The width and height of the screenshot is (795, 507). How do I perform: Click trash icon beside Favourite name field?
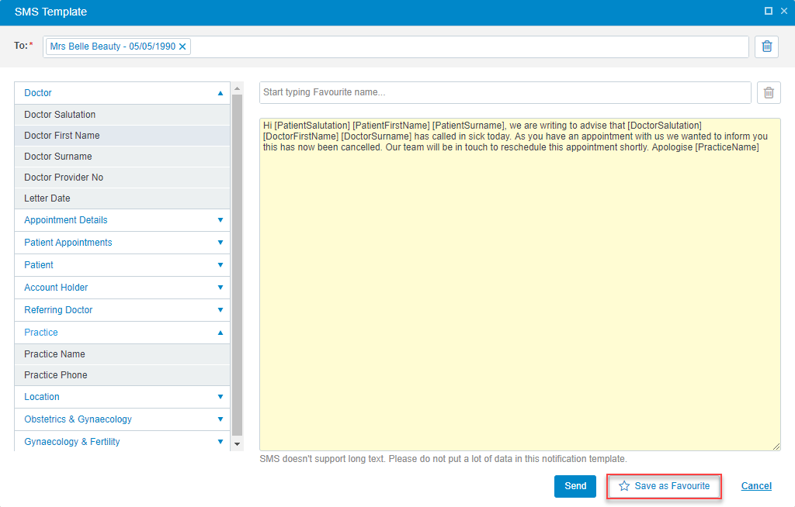click(x=769, y=93)
